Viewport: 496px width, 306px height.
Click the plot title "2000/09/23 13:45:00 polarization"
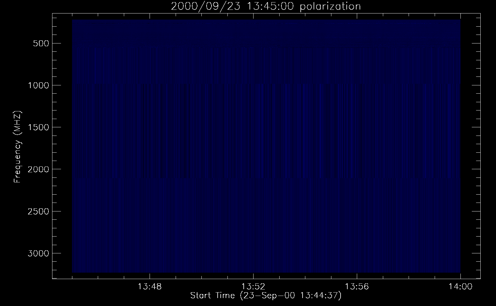tap(266, 6)
